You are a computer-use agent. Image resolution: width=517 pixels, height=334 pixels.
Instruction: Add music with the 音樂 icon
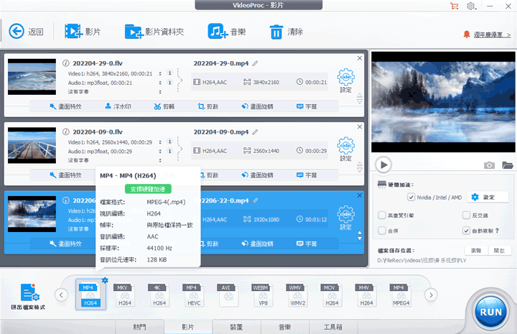point(218,32)
